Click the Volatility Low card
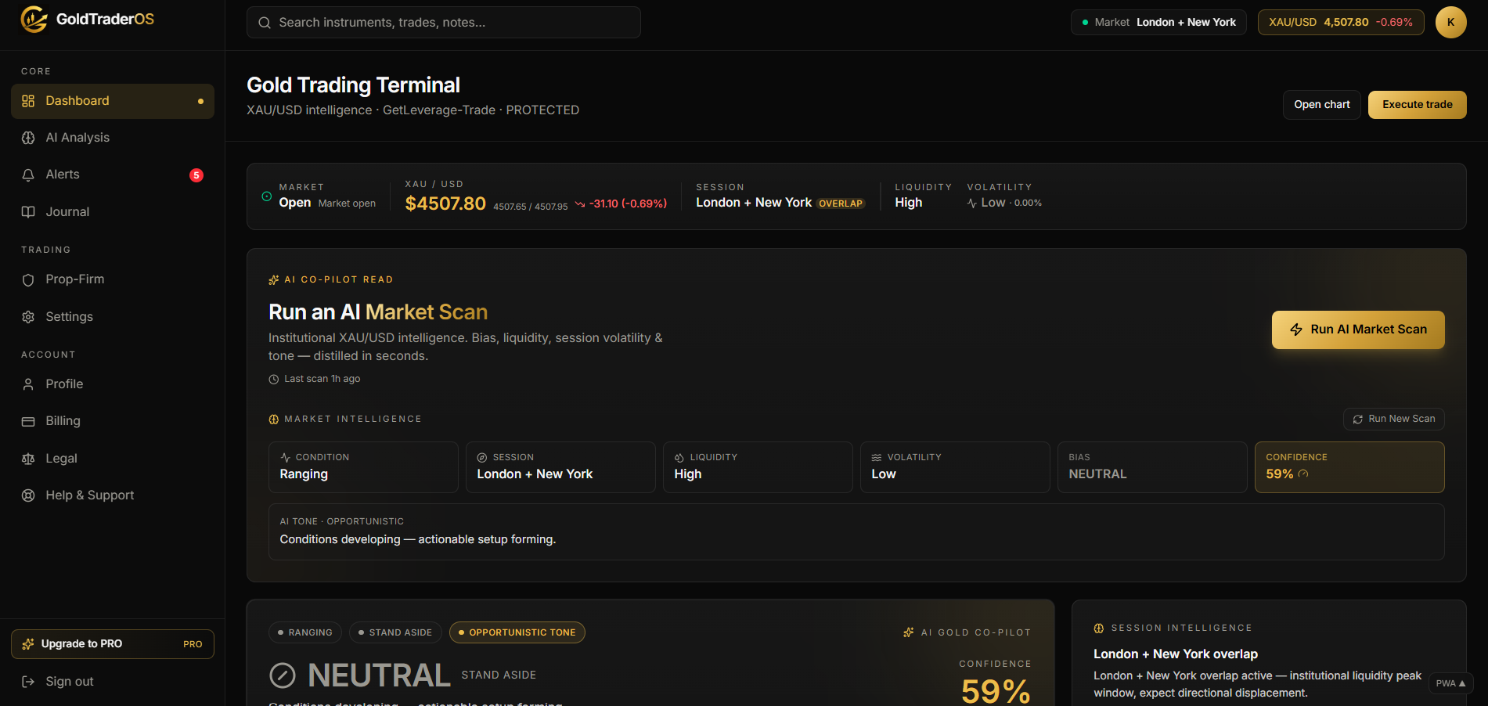 [x=955, y=467]
